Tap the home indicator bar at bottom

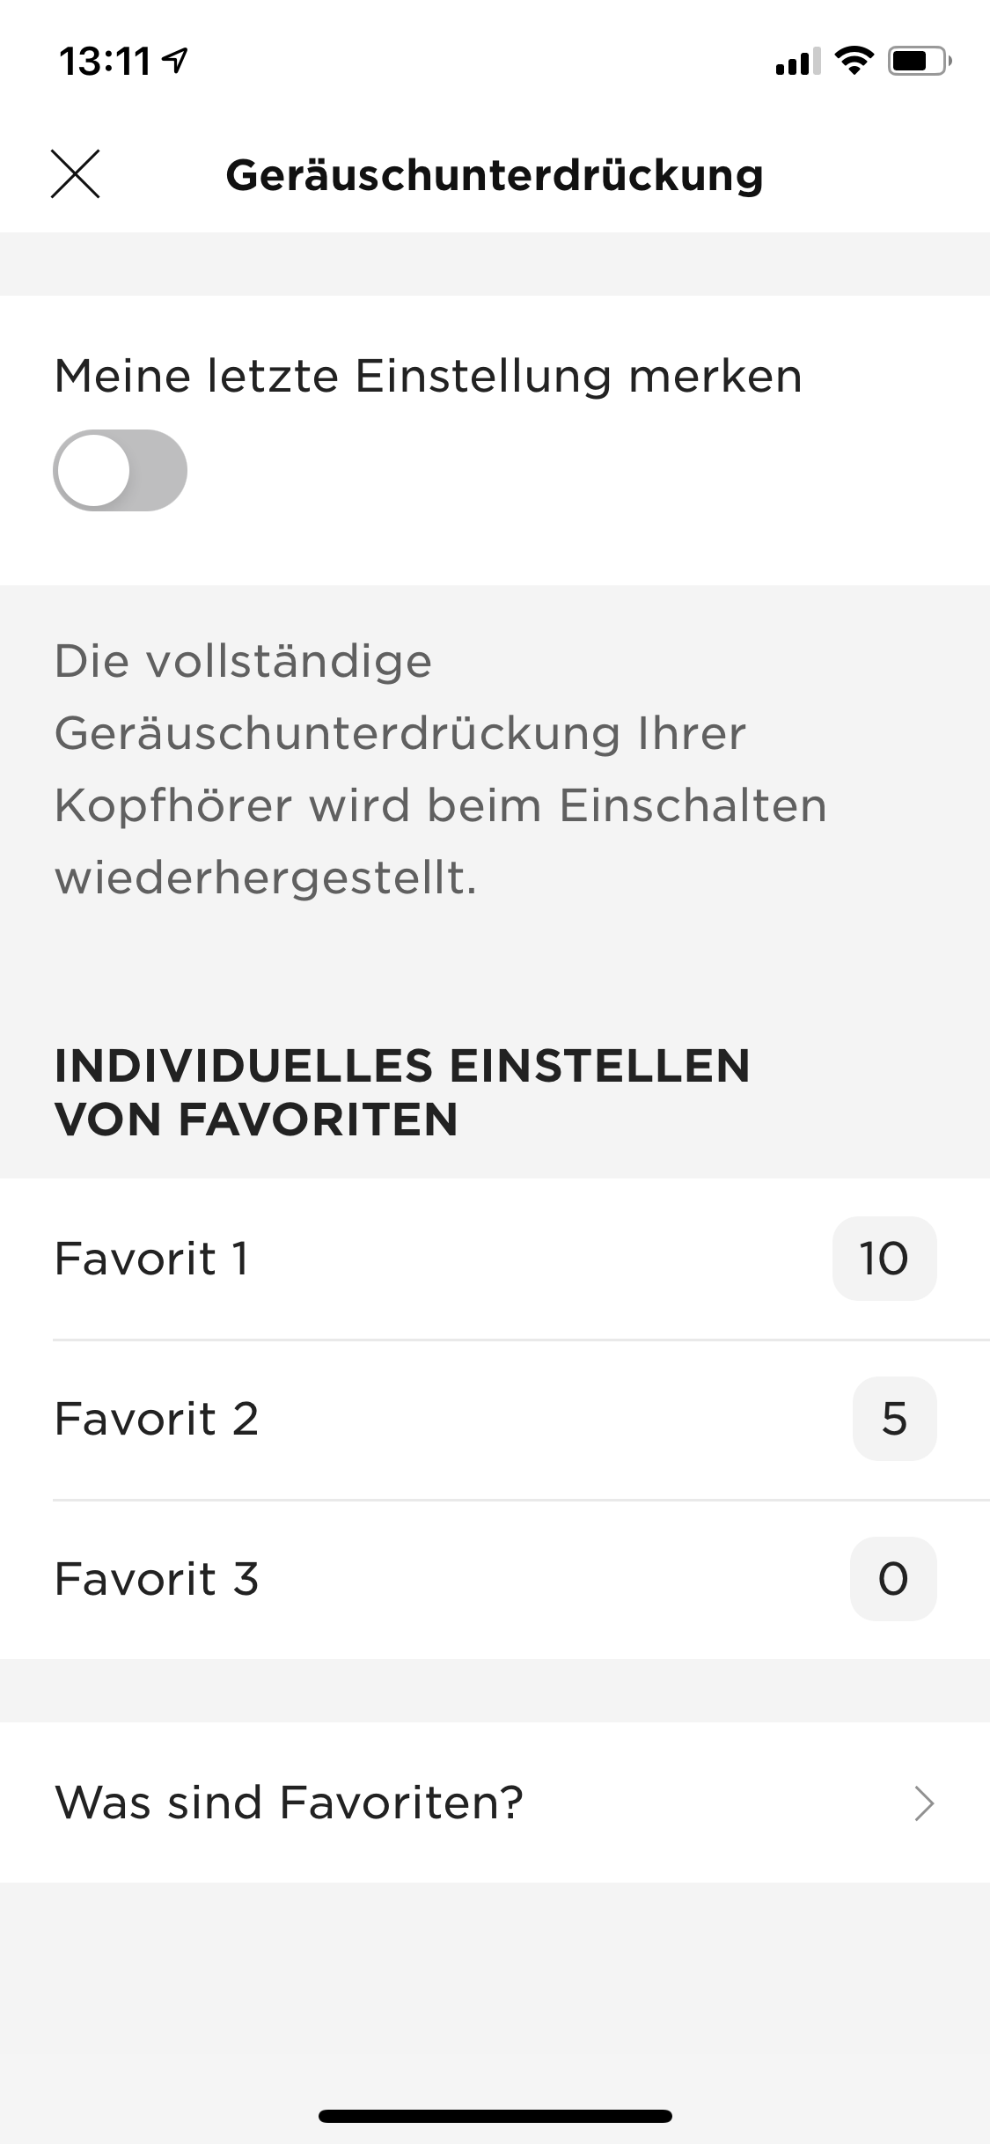[x=495, y=2116]
